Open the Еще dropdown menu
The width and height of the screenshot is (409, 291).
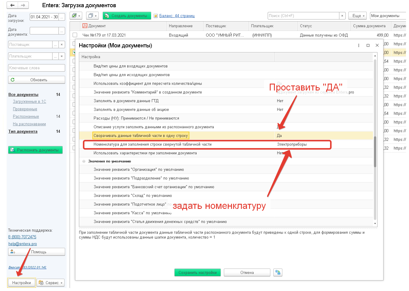[x=358, y=16]
